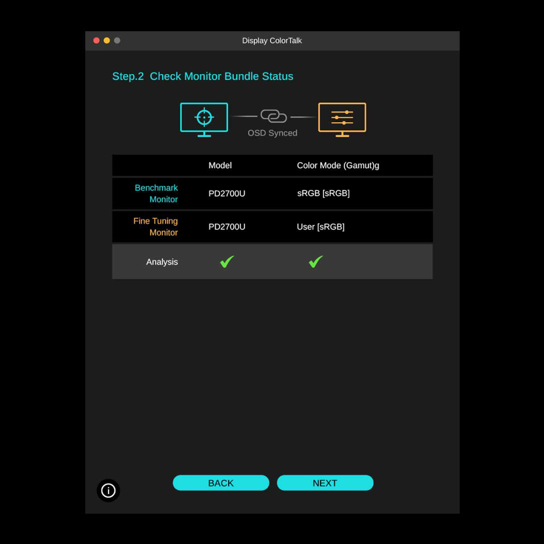Click the sRGB [sRGB] color mode value
Screen dimensions: 544x544
click(x=323, y=193)
